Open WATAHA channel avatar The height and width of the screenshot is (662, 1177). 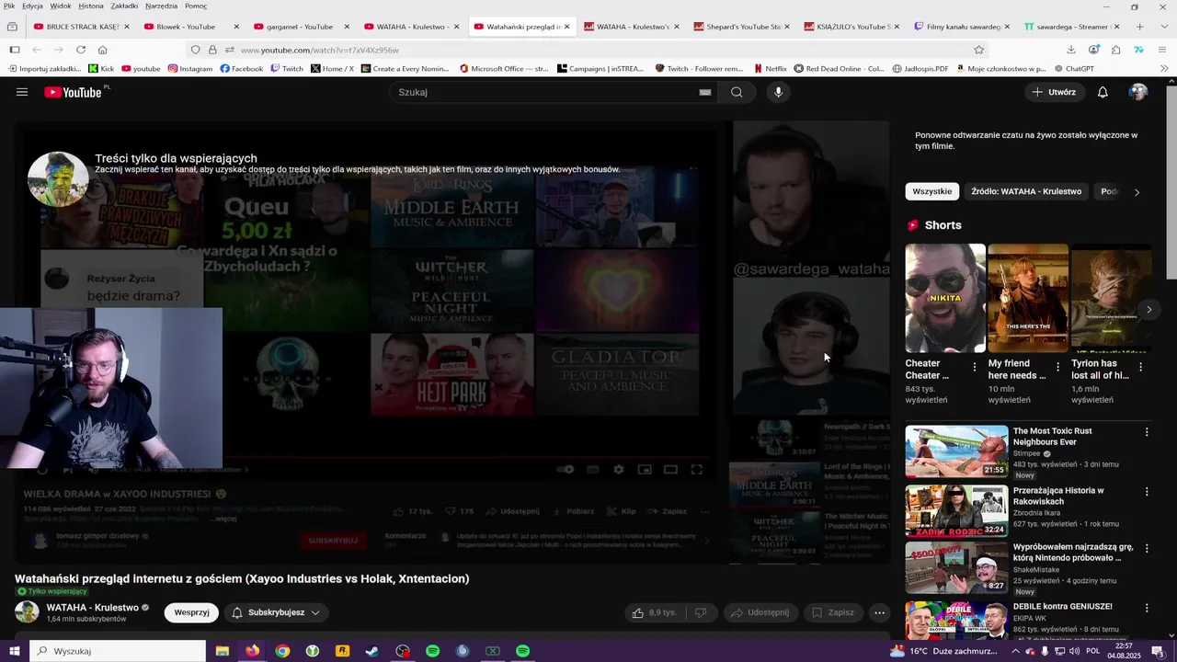[27, 612]
